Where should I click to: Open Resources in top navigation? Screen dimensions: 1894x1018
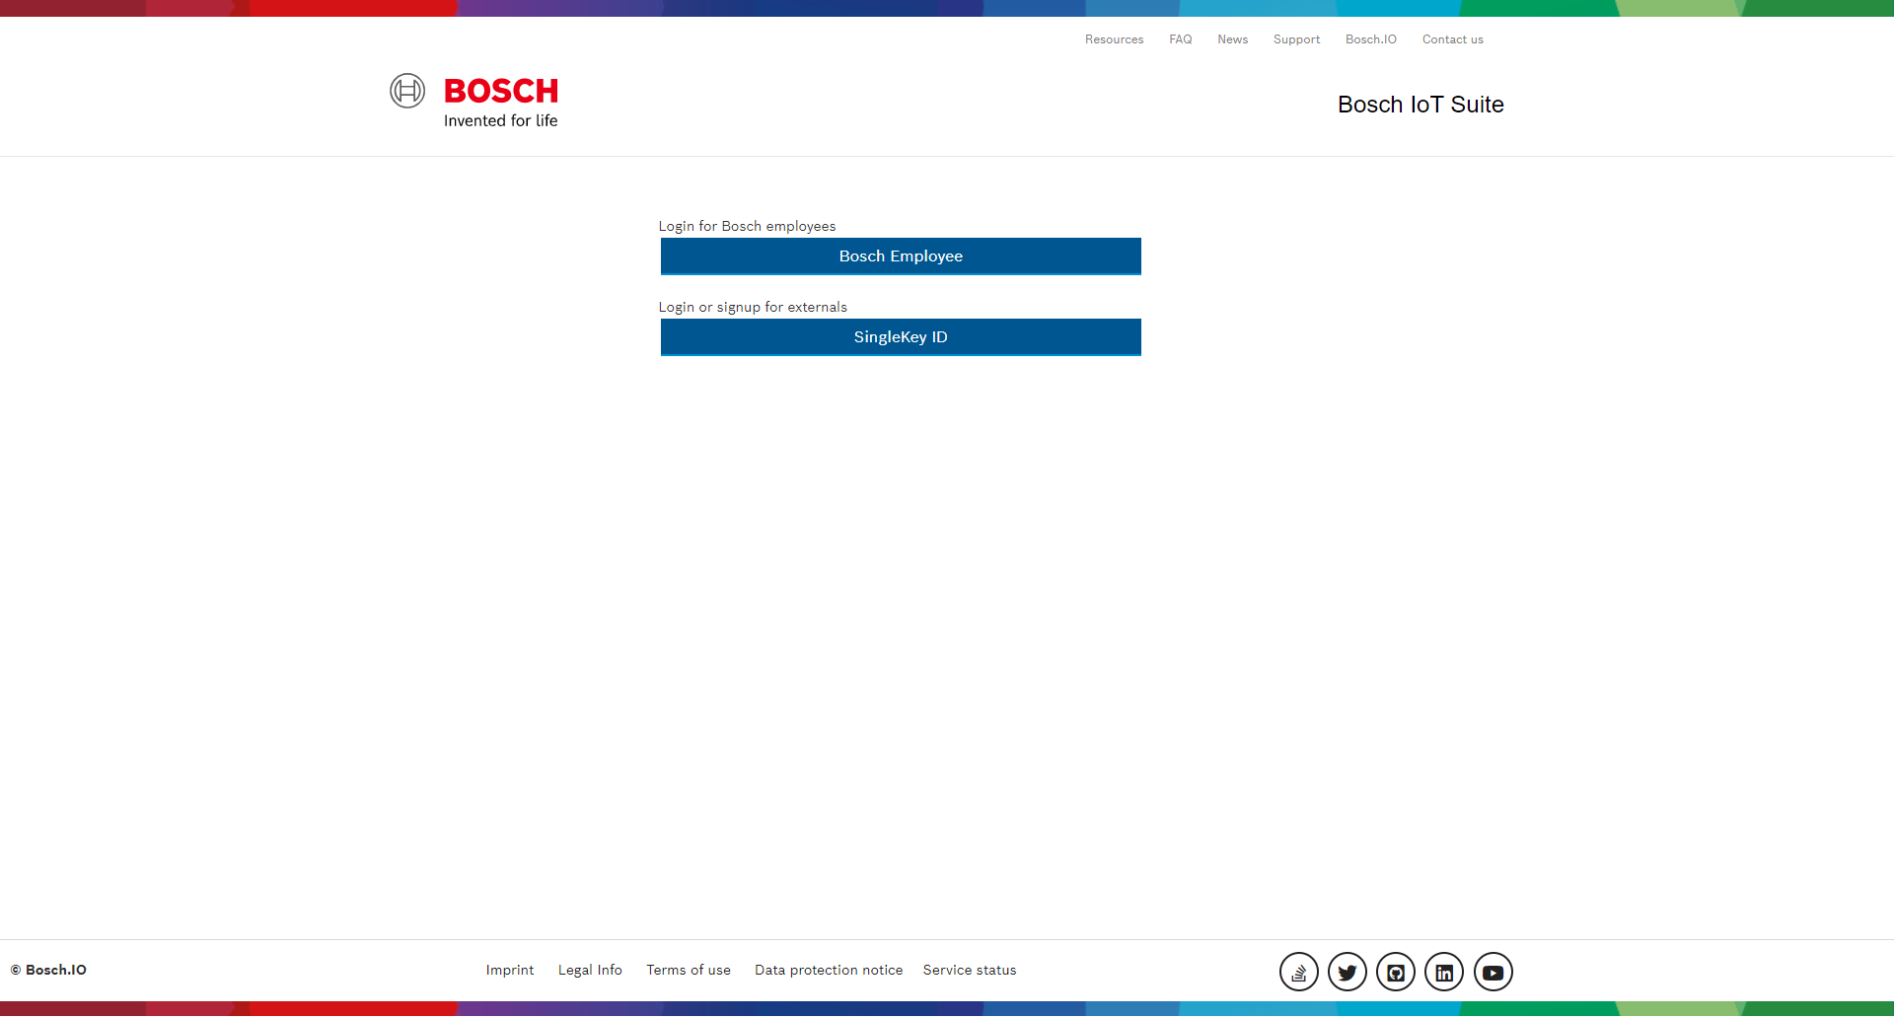point(1114,39)
